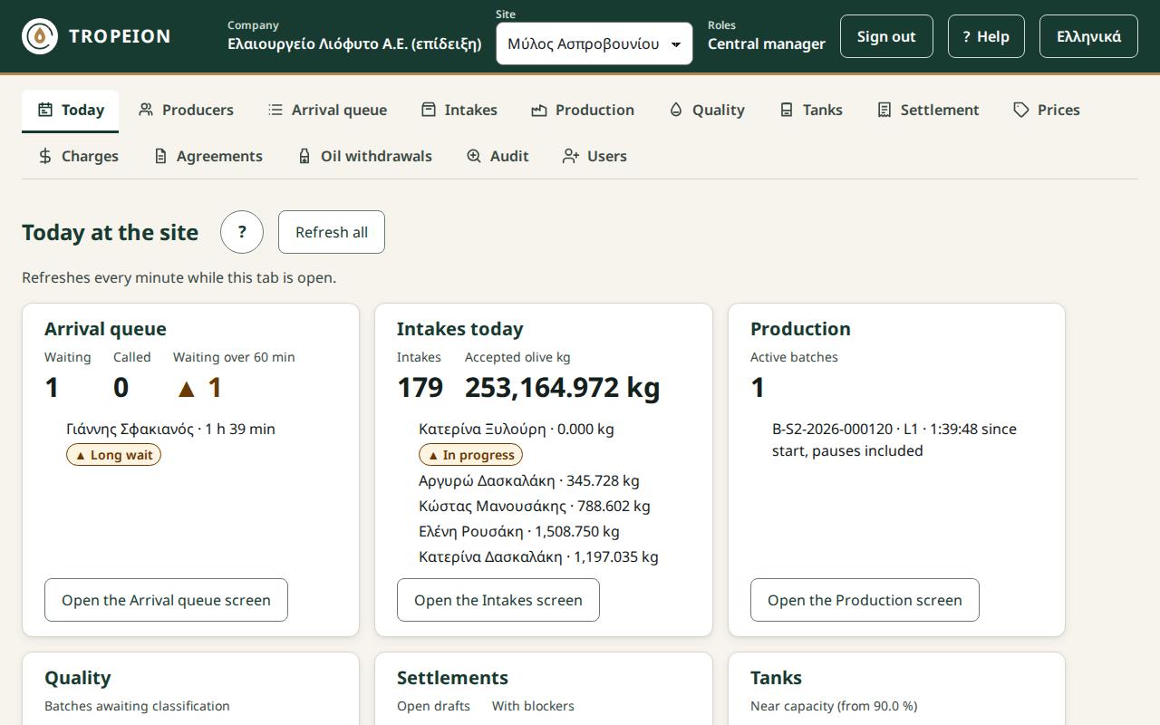Click the person icon beside Producers
This screenshot has height=725, width=1160.
(146, 110)
